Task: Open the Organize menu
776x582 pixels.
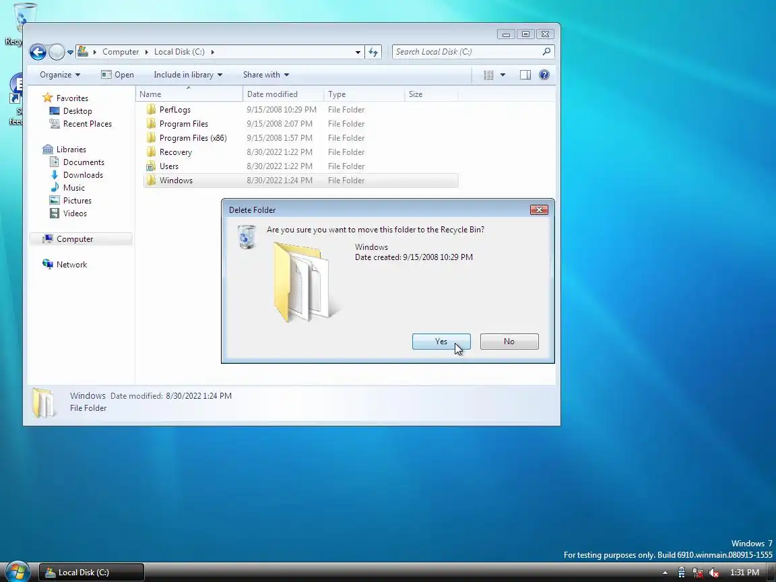Action: click(x=60, y=75)
